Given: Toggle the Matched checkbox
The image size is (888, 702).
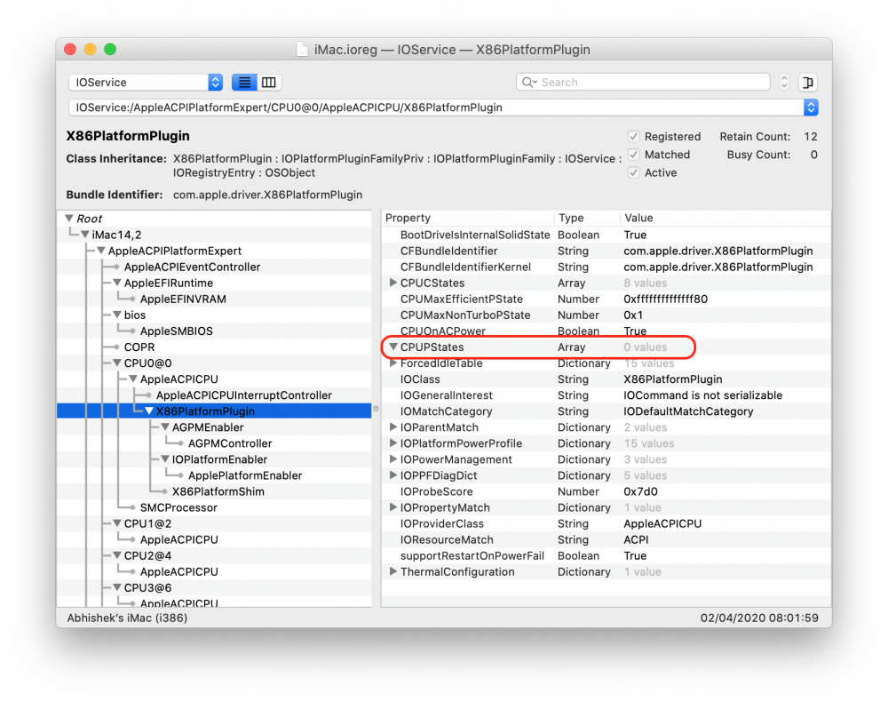Looking at the screenshot, I should [634, 155].
